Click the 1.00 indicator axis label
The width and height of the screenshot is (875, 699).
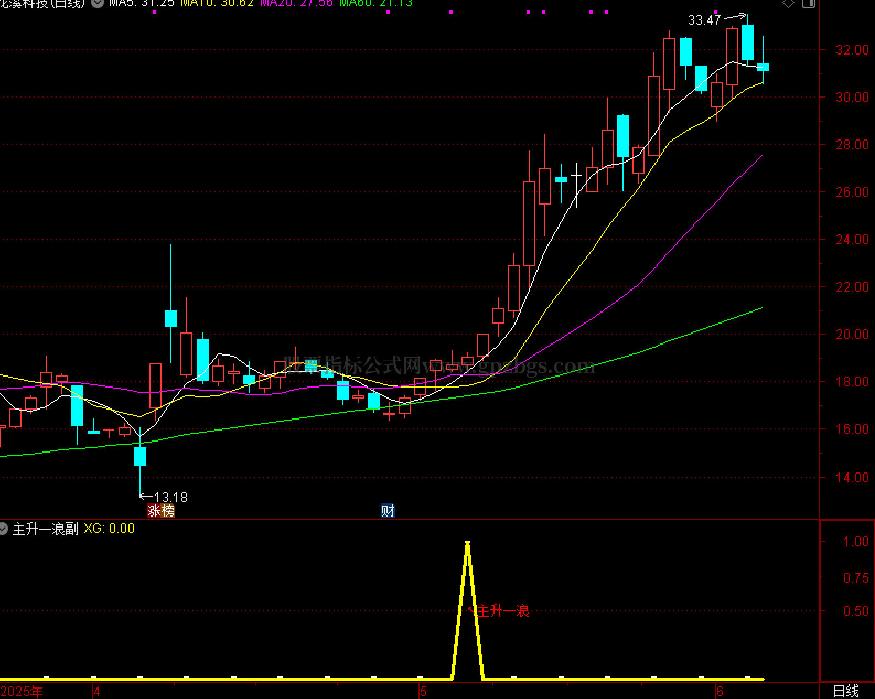856,542
